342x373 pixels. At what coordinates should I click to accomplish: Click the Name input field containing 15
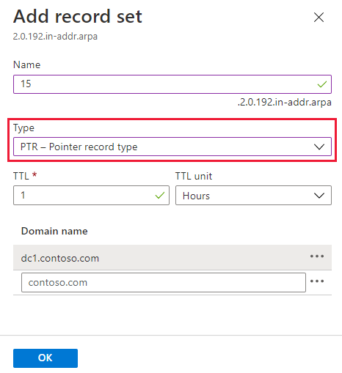click(x=172, y=84)
